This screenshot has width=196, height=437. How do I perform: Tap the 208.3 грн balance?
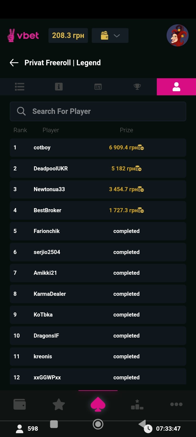(68, 36)
